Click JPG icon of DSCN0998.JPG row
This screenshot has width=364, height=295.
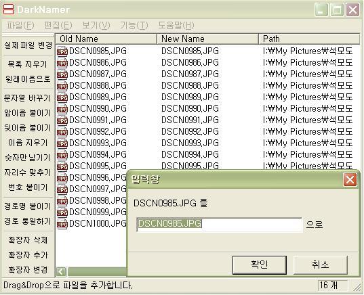[x=62, y=201]
